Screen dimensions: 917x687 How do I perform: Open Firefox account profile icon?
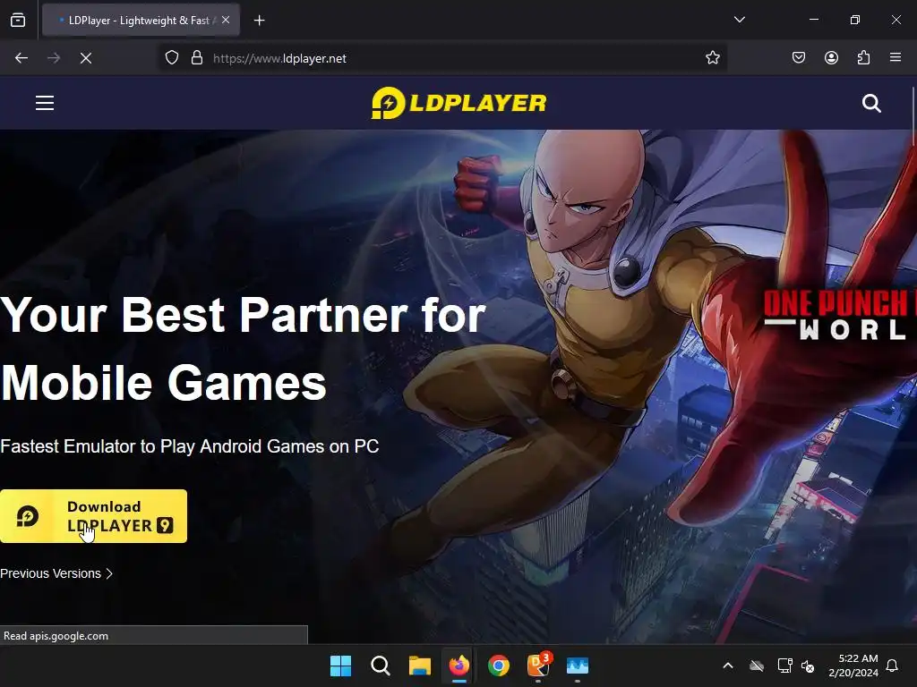pyautogui.click(x=831, y=58)
